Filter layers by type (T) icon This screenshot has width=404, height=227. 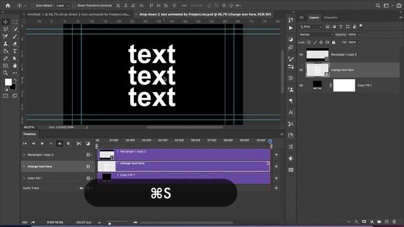[341, 26]
